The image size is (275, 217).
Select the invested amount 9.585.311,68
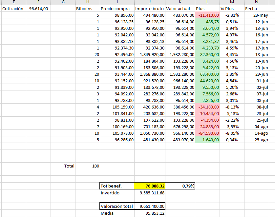tap(150, 193)
